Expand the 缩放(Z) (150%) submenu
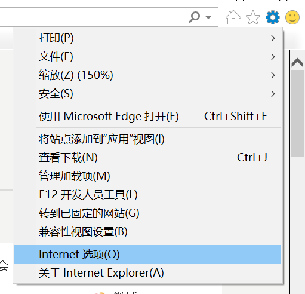 tap(147, 75)
